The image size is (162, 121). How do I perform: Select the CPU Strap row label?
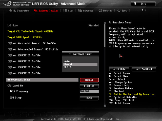16,98
